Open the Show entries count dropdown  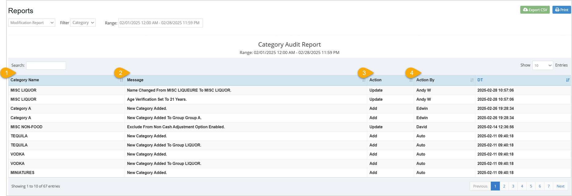coord(543,65)
